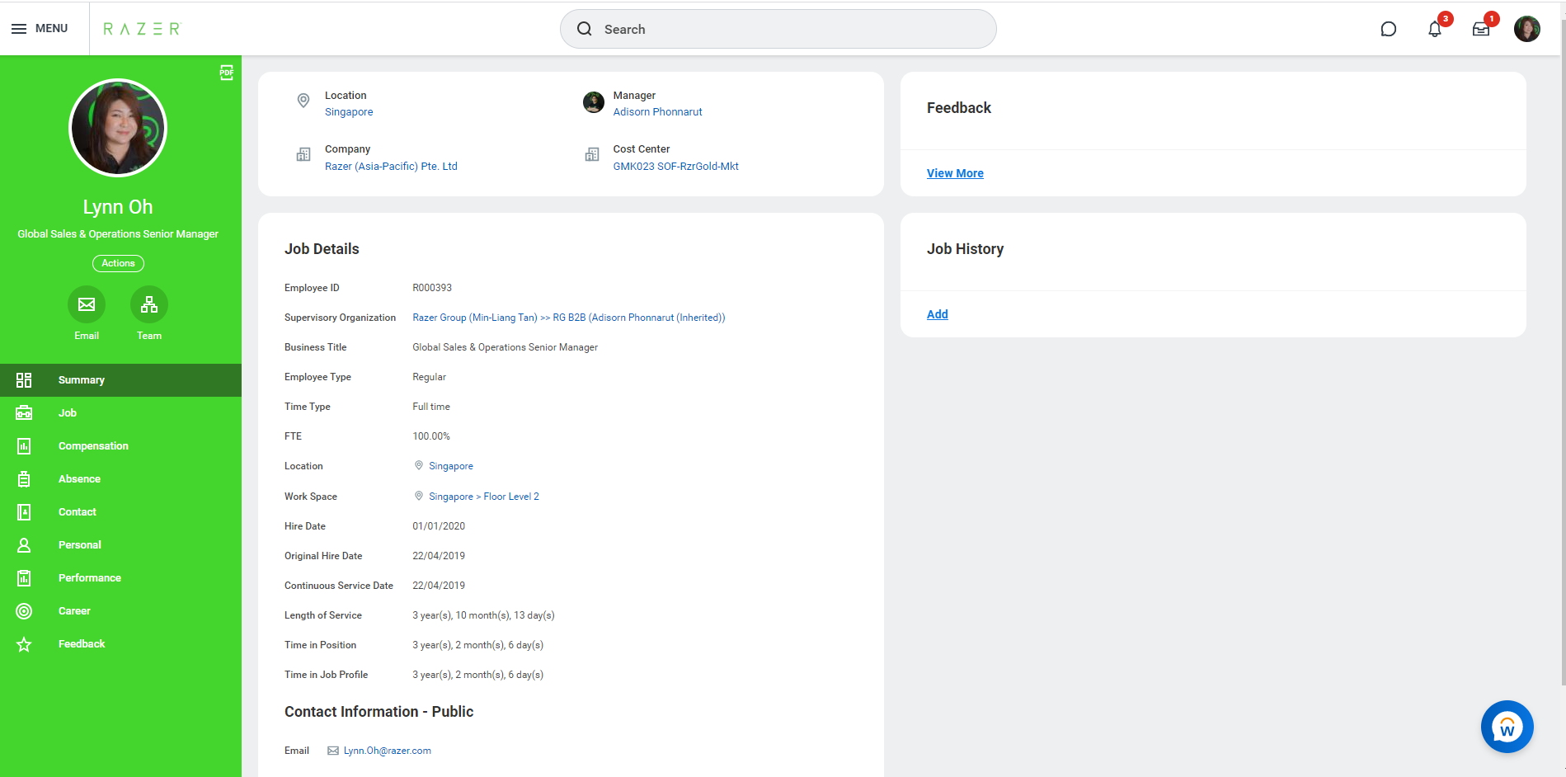Open manager Adisorn Phonnarut link
Image resolution: width=1566 pixels, height=777 pixels.
[x=657, y=112]
